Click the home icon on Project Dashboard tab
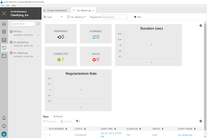This screenshot has height=138, width=207. click(x=45, y=10)
